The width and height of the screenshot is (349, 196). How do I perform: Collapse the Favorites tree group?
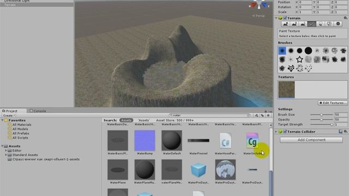(x=2, y=120)
